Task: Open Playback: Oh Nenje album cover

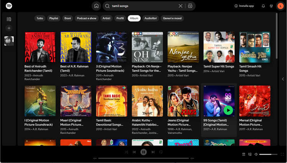Action: tap(148, 47)
